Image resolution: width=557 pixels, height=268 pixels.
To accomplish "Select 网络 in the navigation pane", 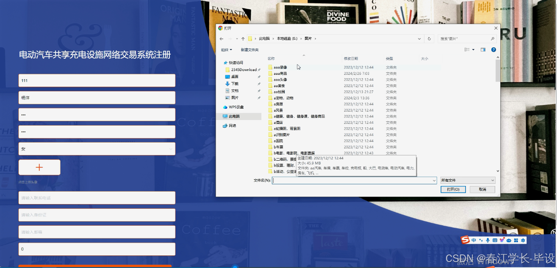I will [x=232, y=126].
